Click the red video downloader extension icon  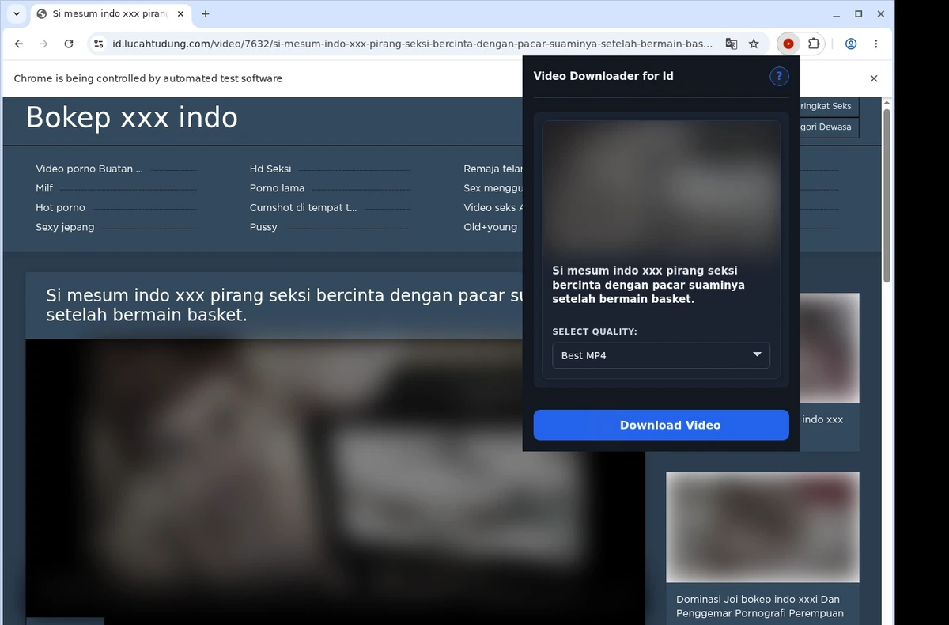pos(788,44)
